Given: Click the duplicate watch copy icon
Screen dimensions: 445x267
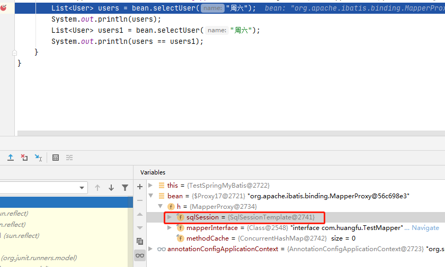Looking at the screenshot, I should [x=140, y=241].
